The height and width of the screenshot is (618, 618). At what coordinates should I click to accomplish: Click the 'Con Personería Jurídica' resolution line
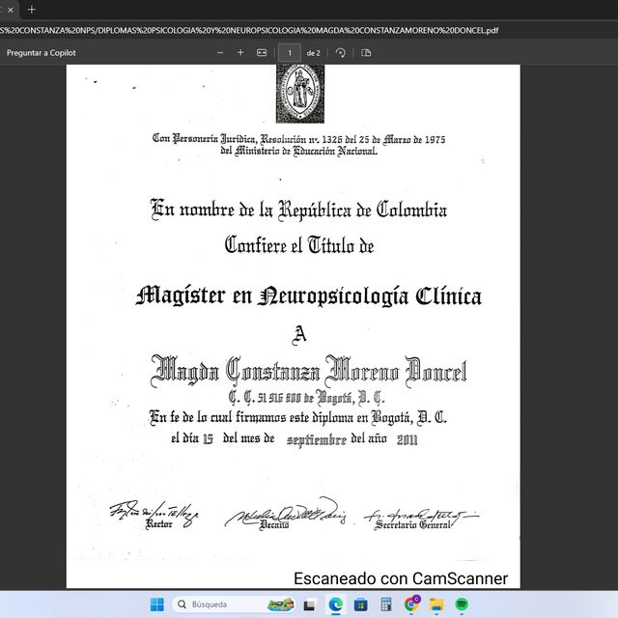(298, 139)
